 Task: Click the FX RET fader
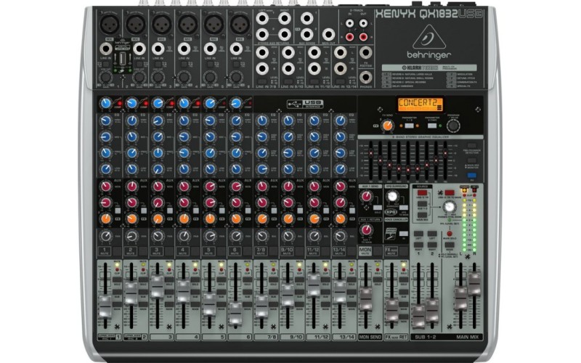click(391, 311)
